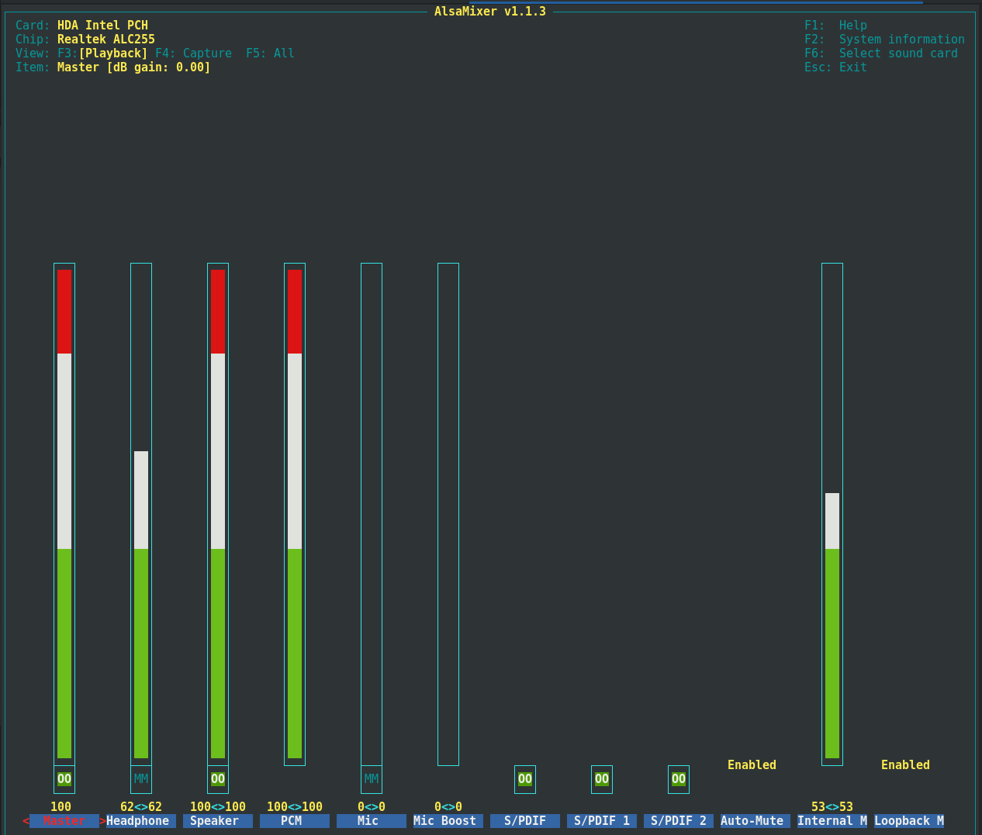Click the Headphone level 62<>62
This screenshot has height=835, width=982.
(141, 807)
